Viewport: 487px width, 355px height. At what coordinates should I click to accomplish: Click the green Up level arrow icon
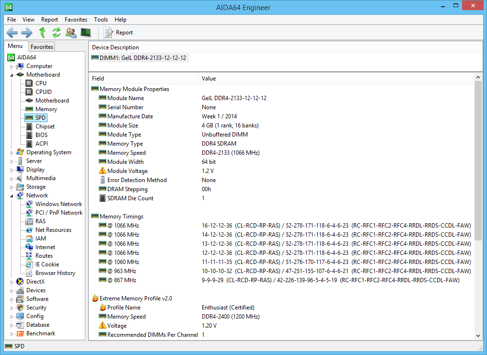(42, 32)
